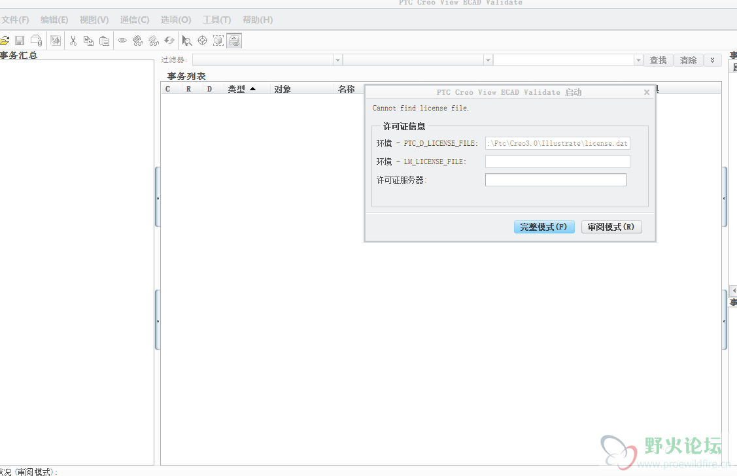Image resolution: width=737 pixels, height=476 pixels.
Task: Click the cursor with magnifier icon
Action: 186,41
